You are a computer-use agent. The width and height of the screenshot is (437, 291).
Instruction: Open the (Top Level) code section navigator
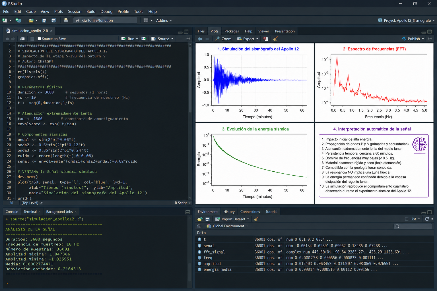click(32, 203)
